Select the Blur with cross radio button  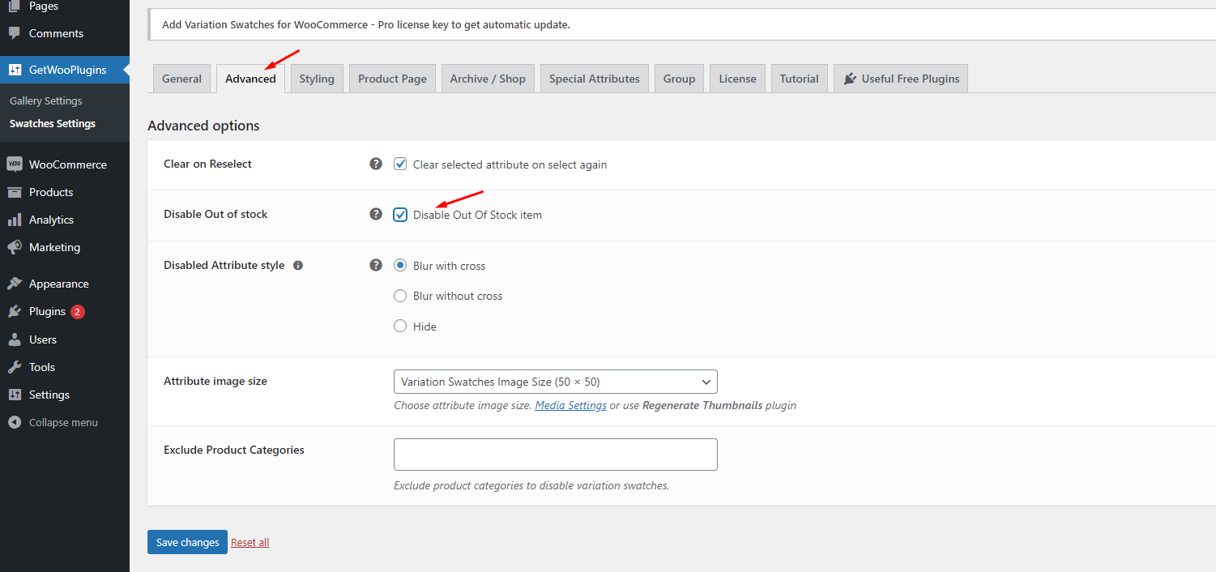[400, 265]
